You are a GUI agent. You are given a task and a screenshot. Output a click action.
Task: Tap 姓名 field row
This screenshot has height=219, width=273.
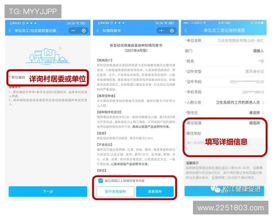224,61
